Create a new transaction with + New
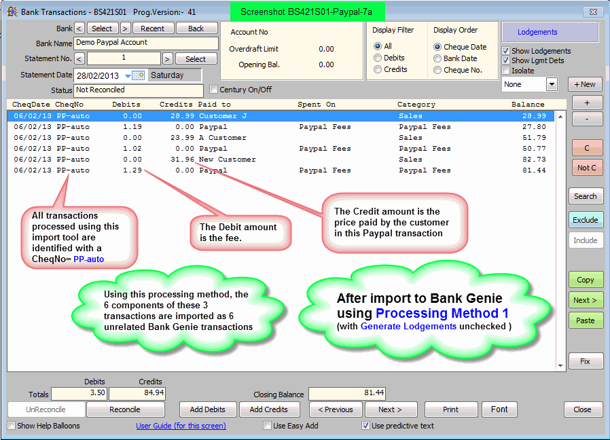 tap(585, 84)
